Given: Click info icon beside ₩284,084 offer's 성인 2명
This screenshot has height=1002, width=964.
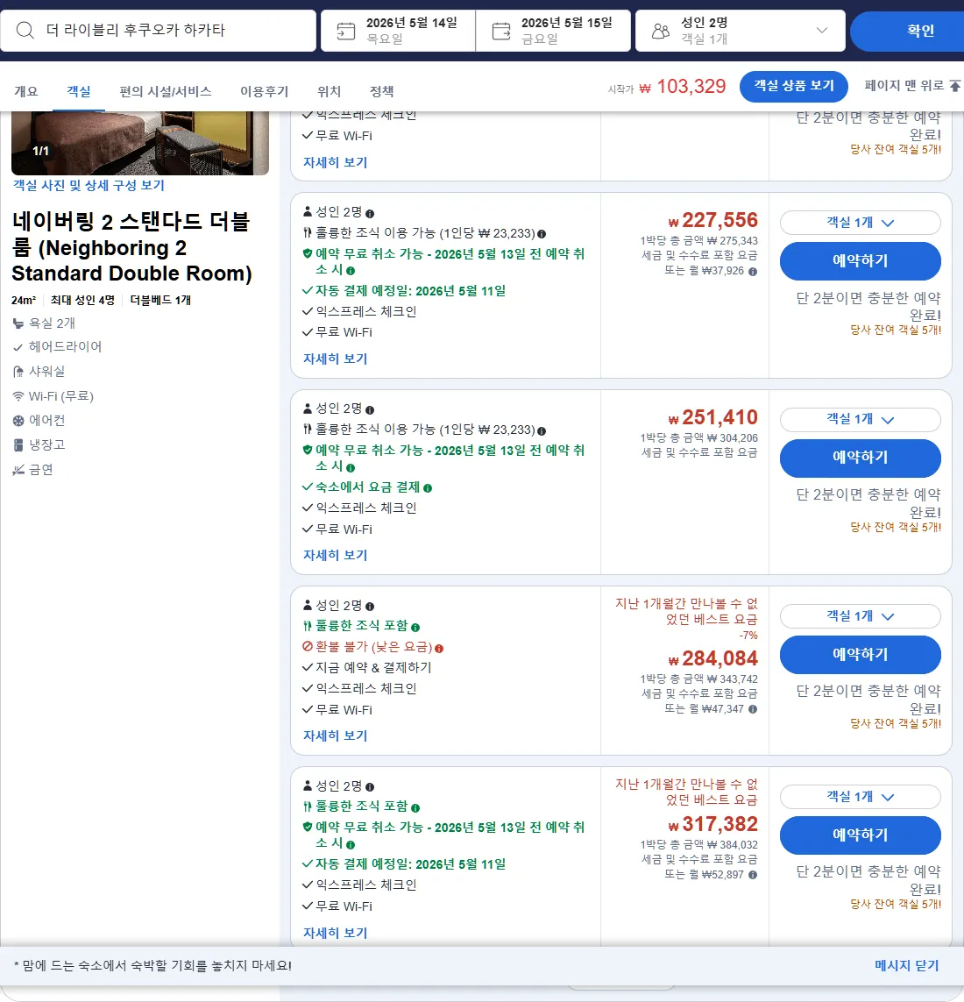Looking at the screenshot, I should click(x=370, y=607).
